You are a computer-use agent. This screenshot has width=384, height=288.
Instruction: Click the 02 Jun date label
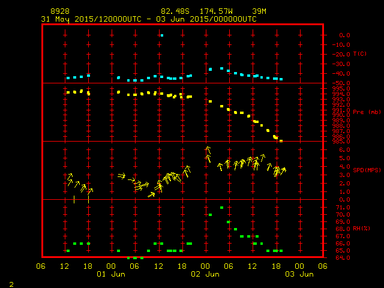click(205, 274)
